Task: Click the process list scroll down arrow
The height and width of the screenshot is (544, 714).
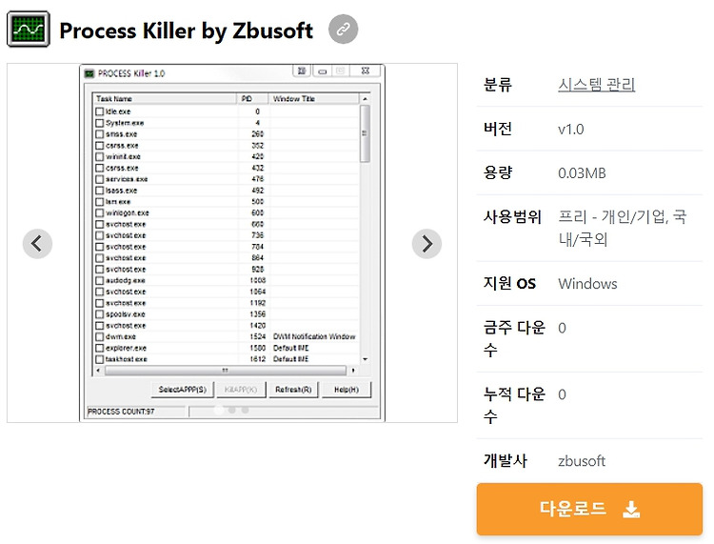Action: point(365,359)
